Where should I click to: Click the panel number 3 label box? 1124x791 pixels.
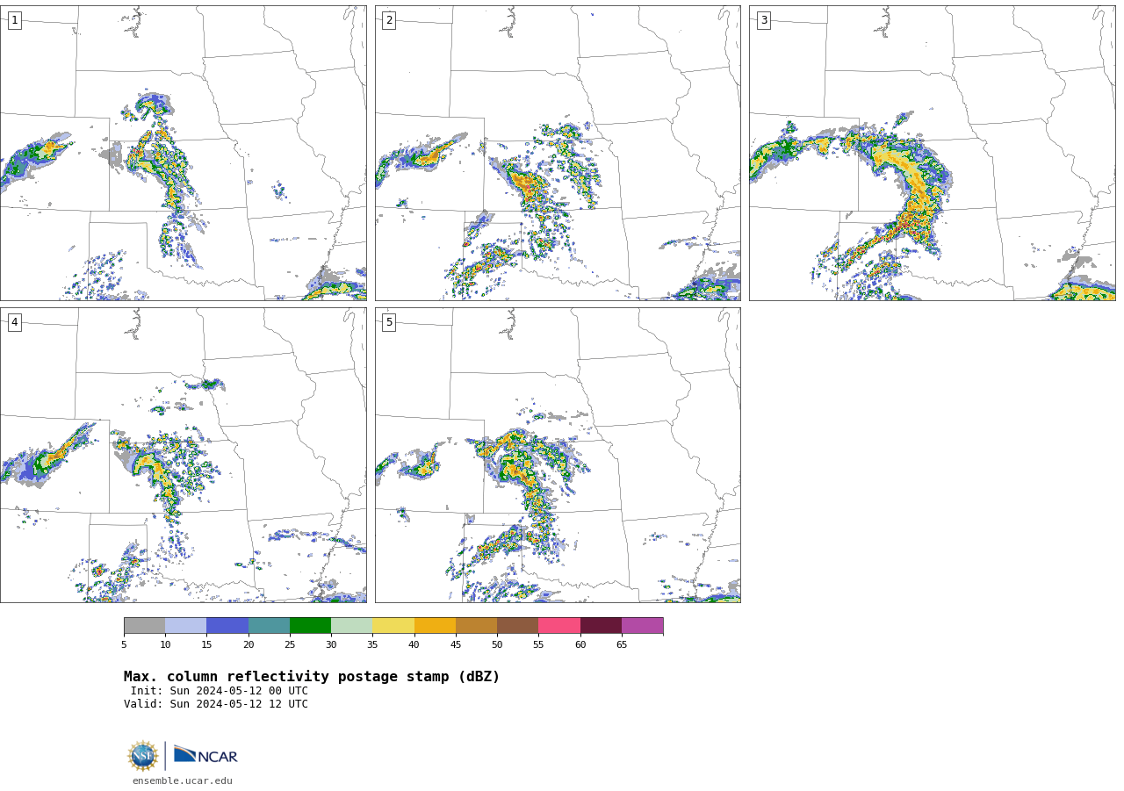(763, 20)
